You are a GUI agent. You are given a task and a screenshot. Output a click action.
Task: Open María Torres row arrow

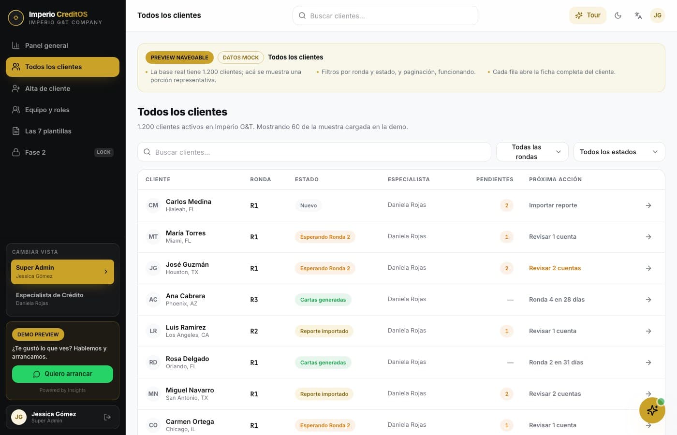point(648,237)
